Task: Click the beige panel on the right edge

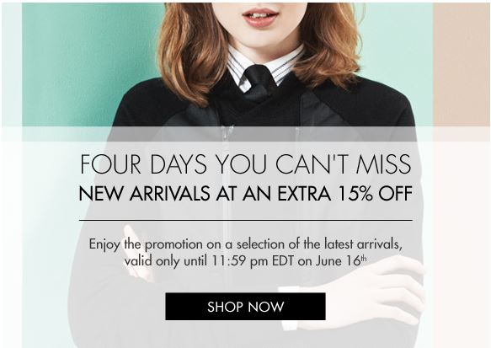Action: pyautogui.click(x=461, y=66)
